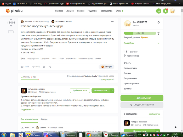183x137 pixels.
Task: Downvote the post with 18416 rating
Action: (x=11, y=26)
